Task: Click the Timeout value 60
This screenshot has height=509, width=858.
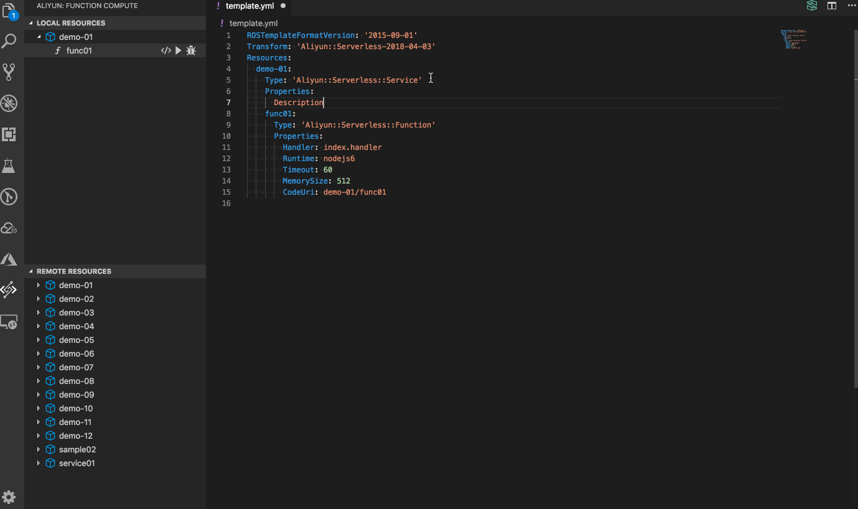Action: click(328, 170)
